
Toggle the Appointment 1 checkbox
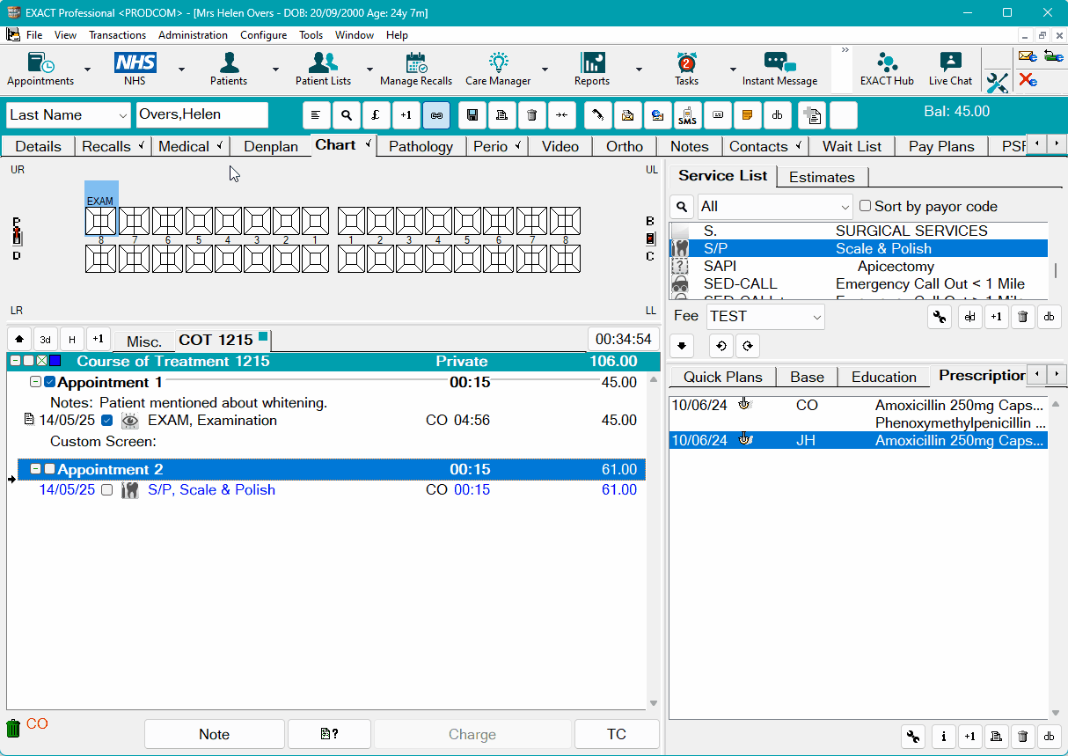50,382
